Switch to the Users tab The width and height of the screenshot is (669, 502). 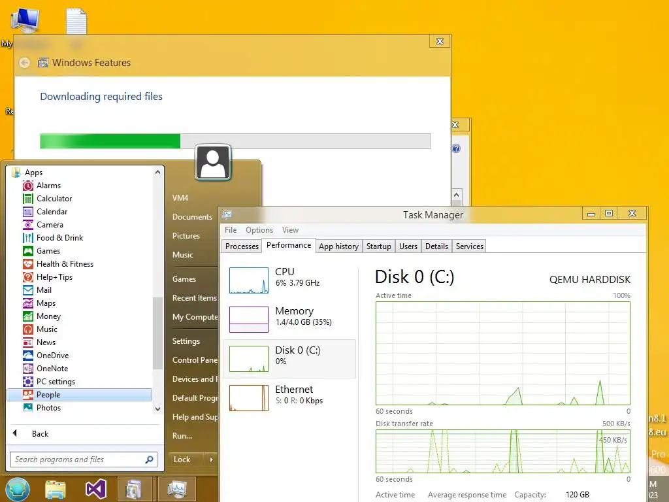click(408, 246)
